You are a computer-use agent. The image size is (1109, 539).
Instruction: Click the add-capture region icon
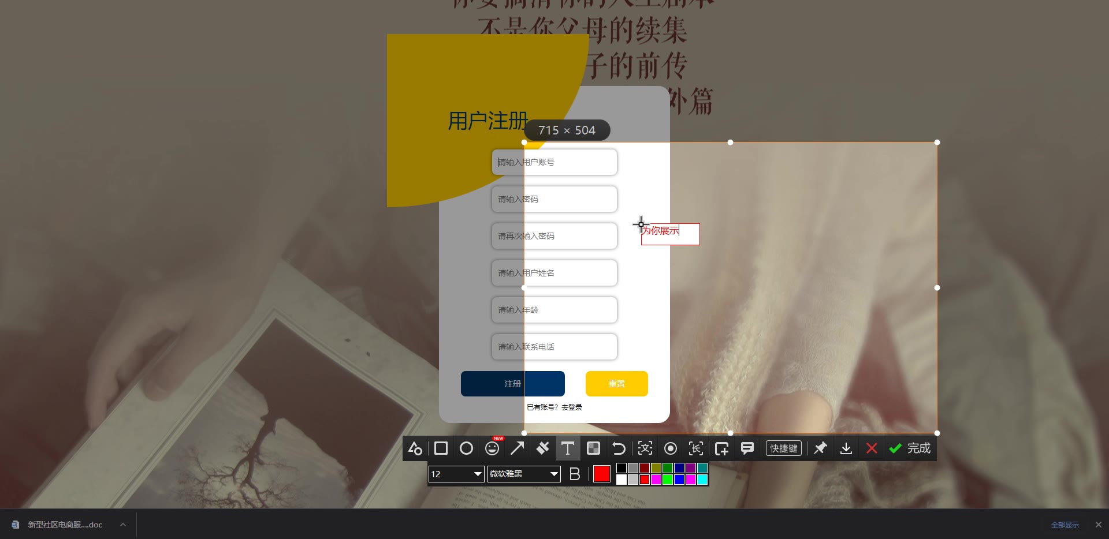coord(721,448)
